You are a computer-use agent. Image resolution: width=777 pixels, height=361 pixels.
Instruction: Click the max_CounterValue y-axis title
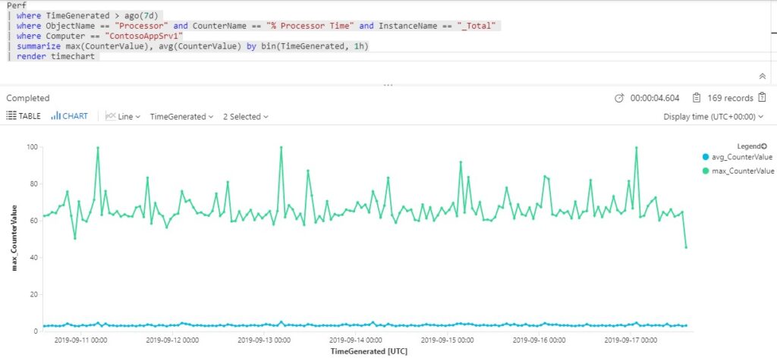[15, 237]
